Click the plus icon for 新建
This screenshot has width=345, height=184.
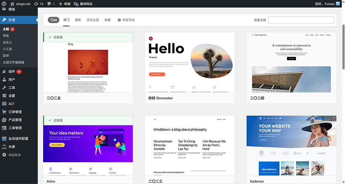point(61,4)
